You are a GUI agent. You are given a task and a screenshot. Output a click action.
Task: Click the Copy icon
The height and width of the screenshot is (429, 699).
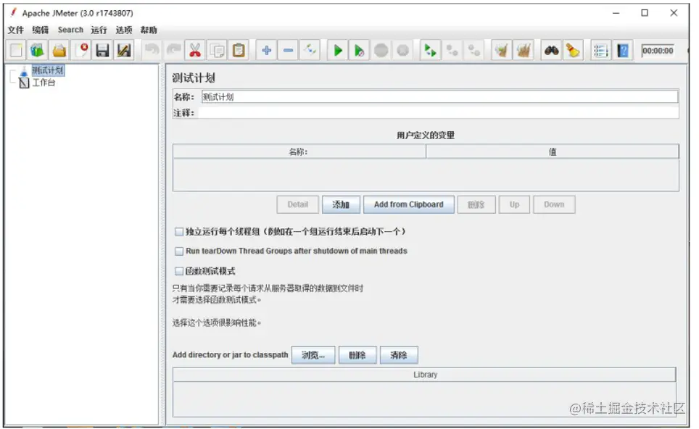(x=217, y=50)
